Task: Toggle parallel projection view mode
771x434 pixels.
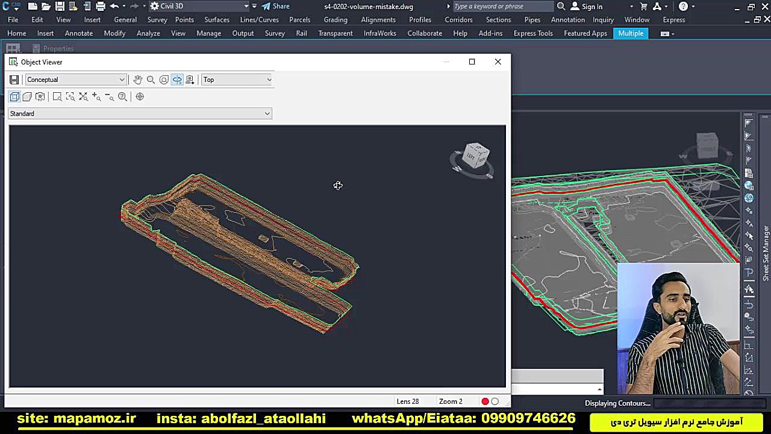Action: pyautogui.click(x=14, y=96)
